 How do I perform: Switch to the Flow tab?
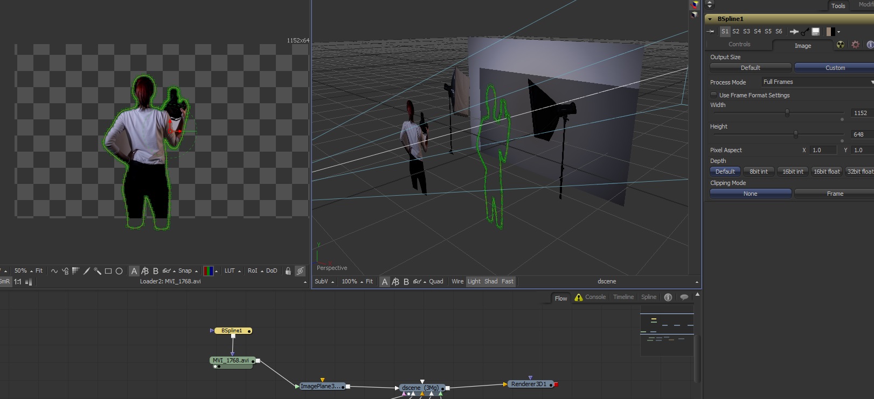[x=561, y=298]
